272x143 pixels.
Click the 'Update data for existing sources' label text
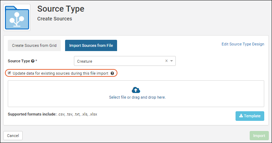60,74
